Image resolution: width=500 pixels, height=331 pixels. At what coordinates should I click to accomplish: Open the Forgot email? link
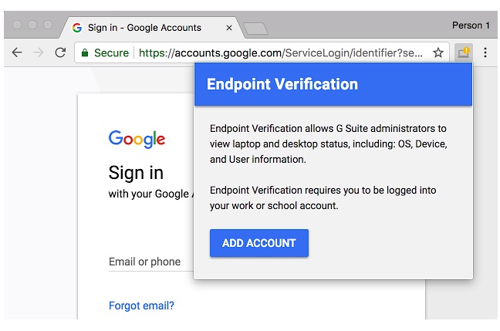click(141, 306)
